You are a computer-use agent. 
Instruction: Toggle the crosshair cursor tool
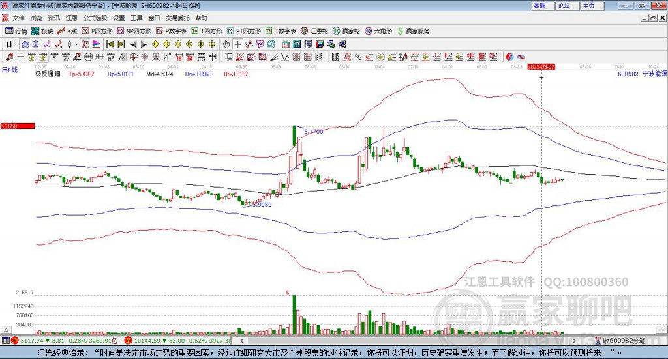coord(237,44)
